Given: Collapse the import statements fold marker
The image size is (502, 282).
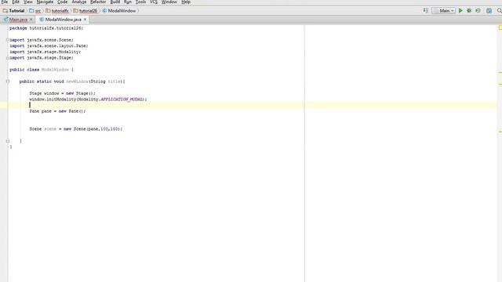Looking at the screenshot, I should click(x=8, y=40).
